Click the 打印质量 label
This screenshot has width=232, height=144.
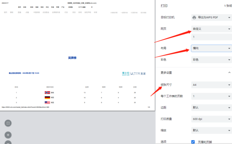(166, 119)
